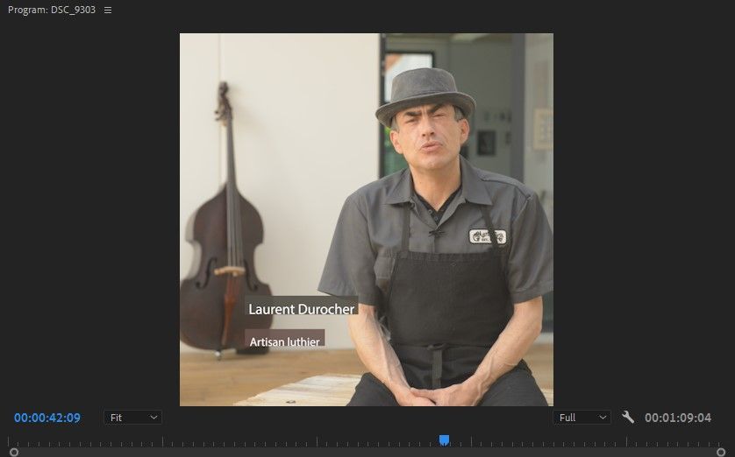The height and width of the screenshot is (457, 735).
Task: Select the Laurent Durocher title text
Action: 302,309
